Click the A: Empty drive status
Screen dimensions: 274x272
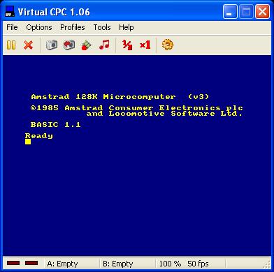click(62, 264)
